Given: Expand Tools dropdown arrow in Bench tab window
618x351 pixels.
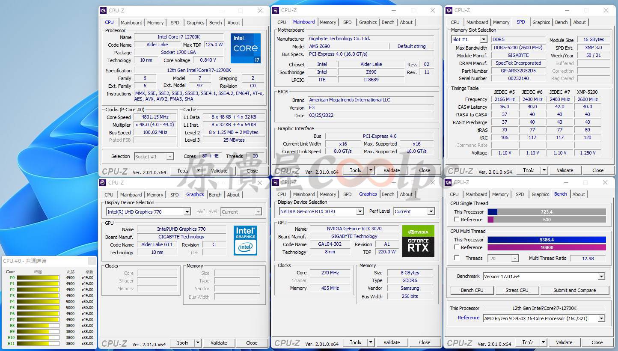Looking at the screenshot, I should (544, 342).
